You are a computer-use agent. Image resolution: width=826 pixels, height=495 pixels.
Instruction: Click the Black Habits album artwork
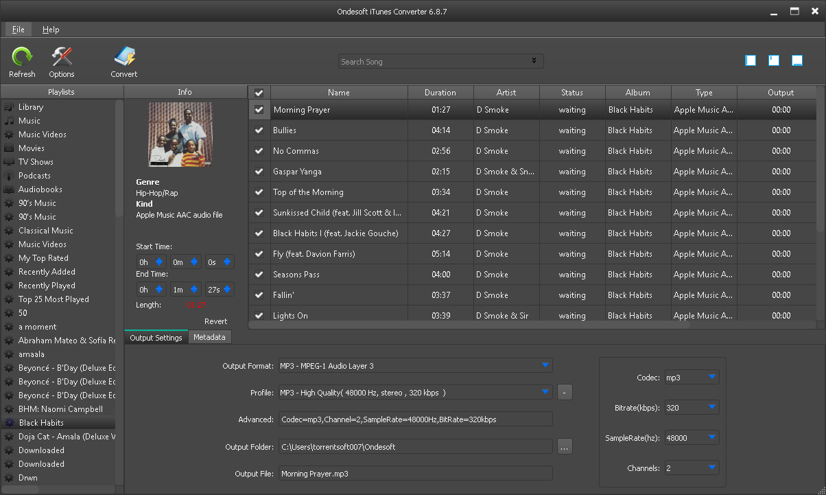[181, 135]
